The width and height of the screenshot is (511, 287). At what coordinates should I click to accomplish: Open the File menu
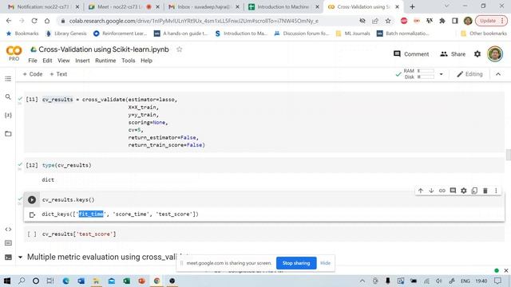point(33,61)
